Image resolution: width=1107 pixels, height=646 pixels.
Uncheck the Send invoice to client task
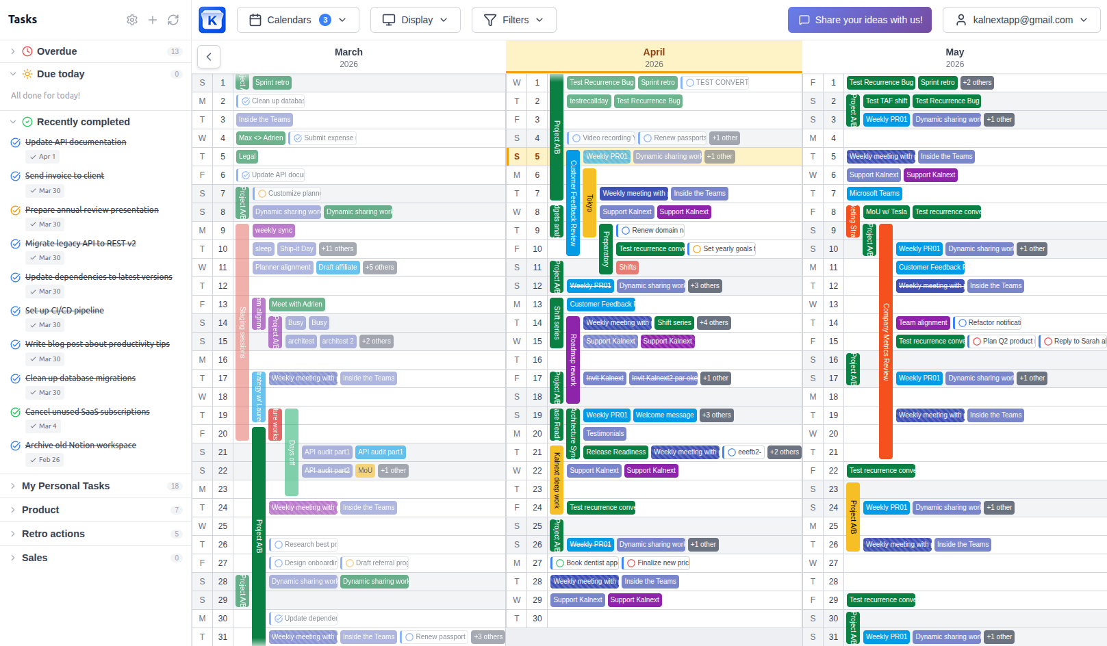pyautogui.click(x=15, y=176)
